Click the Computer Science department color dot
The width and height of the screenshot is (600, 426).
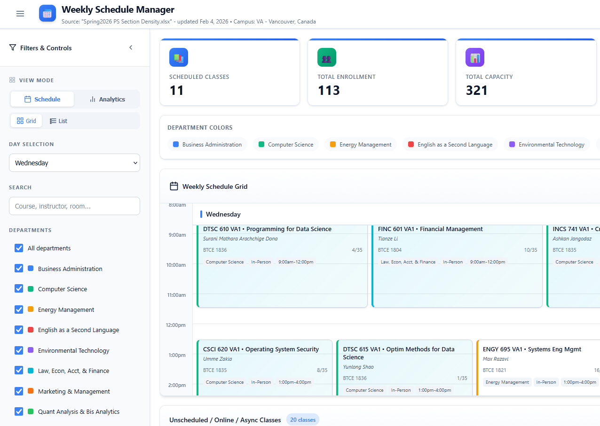pos(261,144)
